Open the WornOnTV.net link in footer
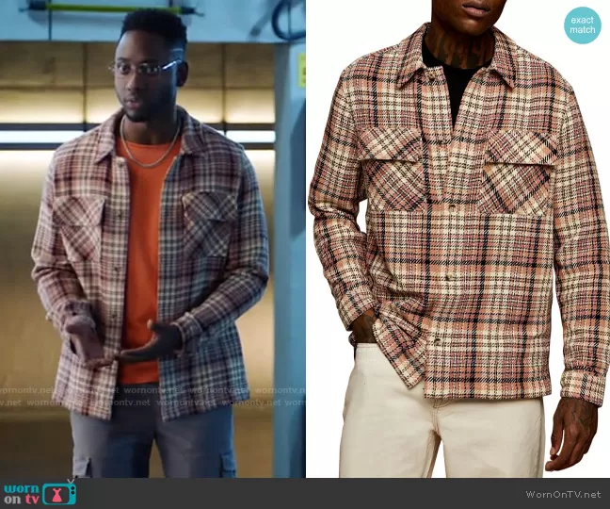 565,494
